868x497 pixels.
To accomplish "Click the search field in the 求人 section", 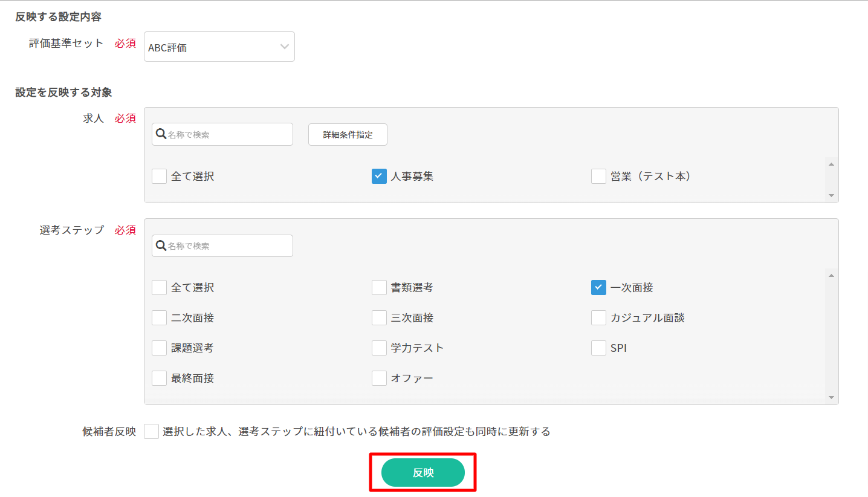I will (222, 134).
